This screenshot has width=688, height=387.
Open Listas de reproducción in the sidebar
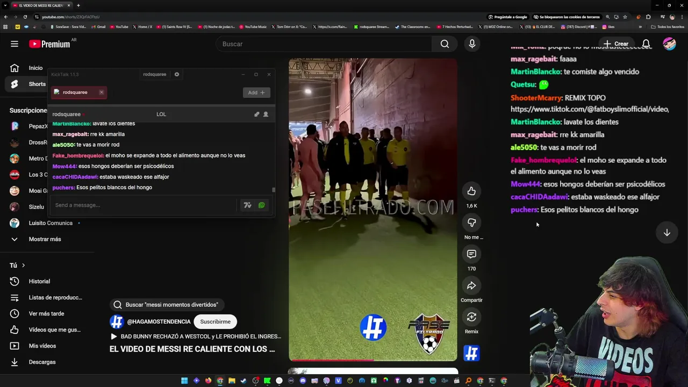point(55,297)
